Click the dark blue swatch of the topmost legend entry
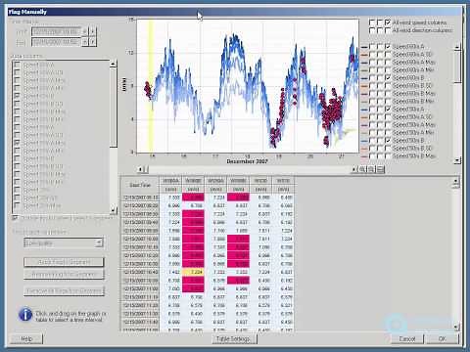Image resolution: width=470 pixels, height=352 pixels. pyautogui.click(x=364, y=47)
